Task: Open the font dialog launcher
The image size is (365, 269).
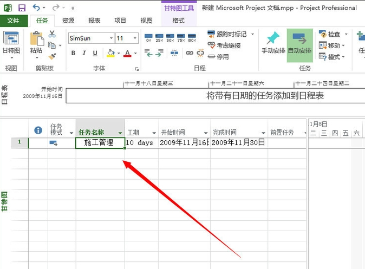Action: (137, 69)
